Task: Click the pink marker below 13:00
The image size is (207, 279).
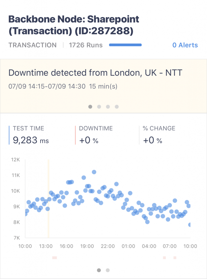Action: 54,258
